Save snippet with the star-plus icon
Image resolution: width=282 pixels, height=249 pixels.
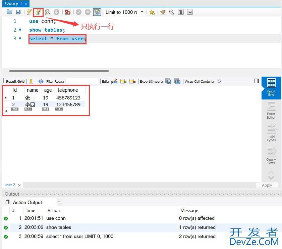tap(152, 12)
